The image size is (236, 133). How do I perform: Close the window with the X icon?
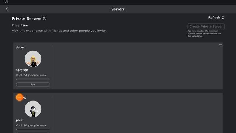[7, 1]
